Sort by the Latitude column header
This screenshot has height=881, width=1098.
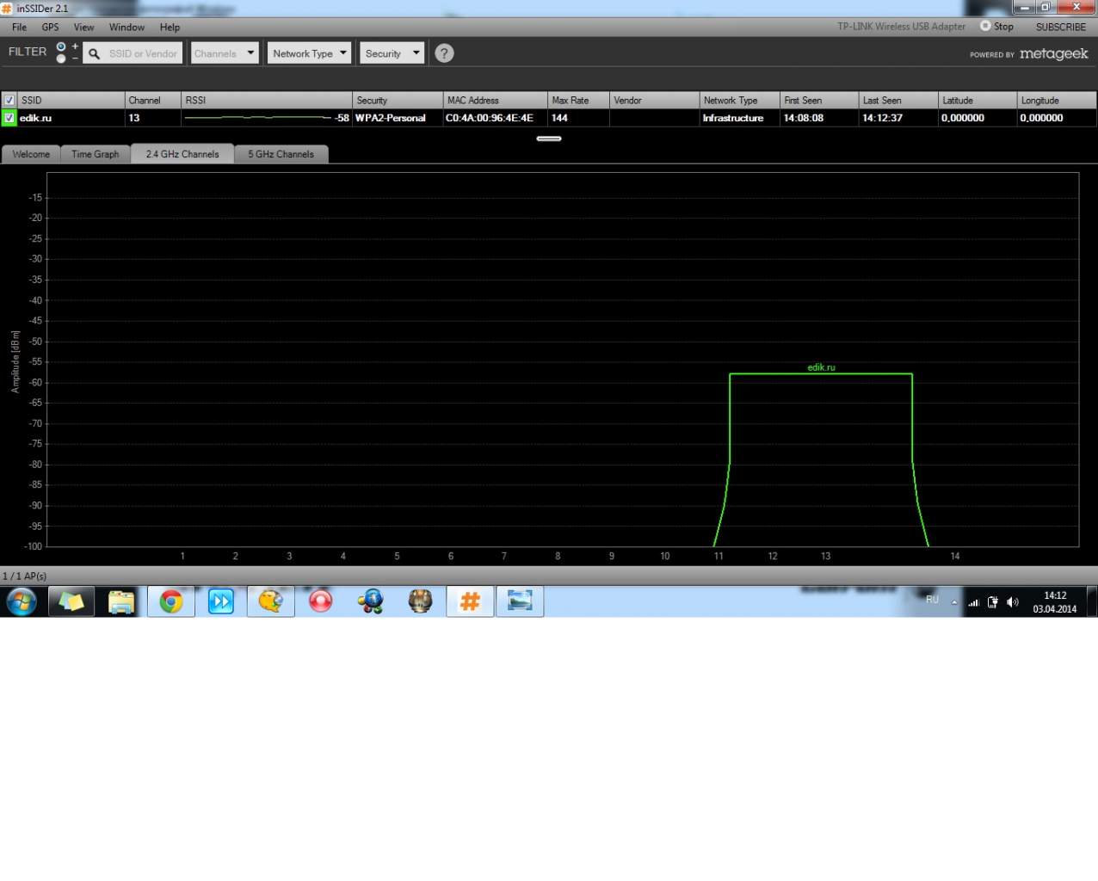tap(977, 101)
